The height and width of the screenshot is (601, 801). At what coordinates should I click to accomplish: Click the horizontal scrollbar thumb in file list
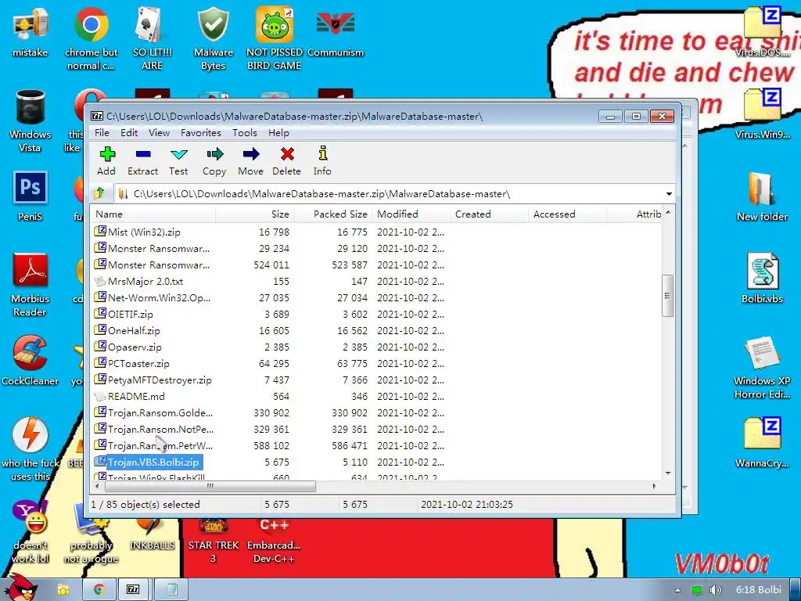210,486
